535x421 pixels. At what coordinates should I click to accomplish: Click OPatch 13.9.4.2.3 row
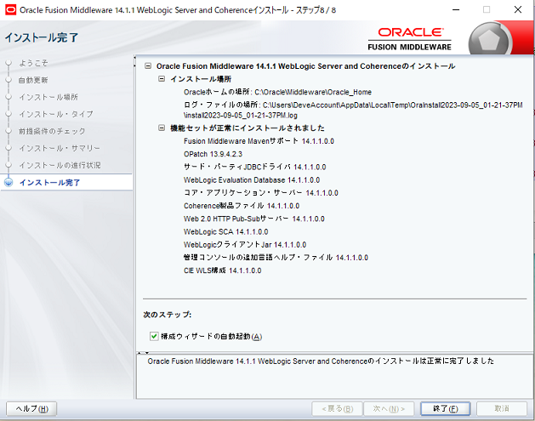(x=213, y=154)
